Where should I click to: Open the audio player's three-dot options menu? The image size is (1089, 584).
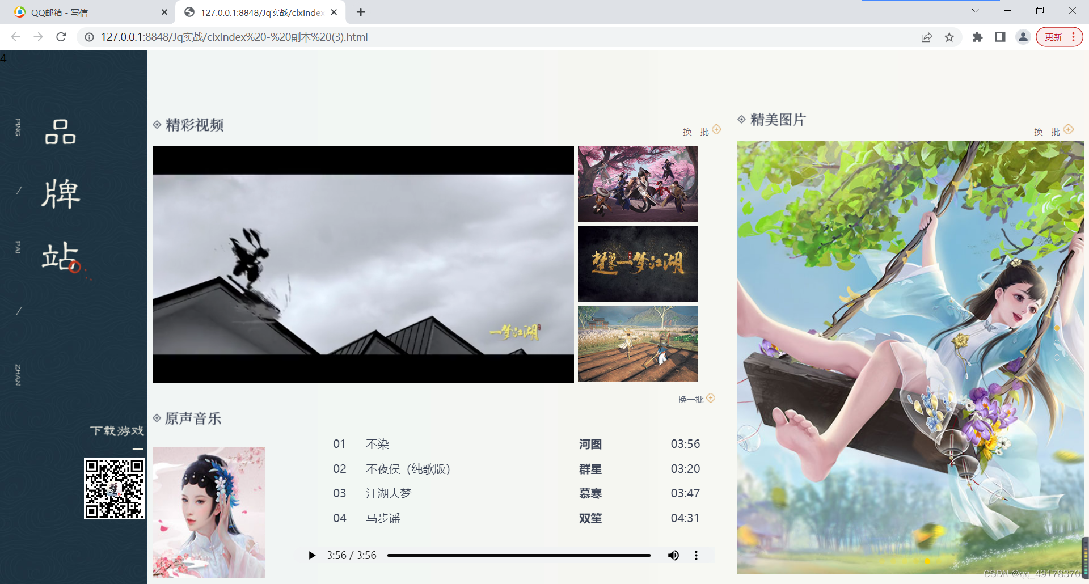696,555
